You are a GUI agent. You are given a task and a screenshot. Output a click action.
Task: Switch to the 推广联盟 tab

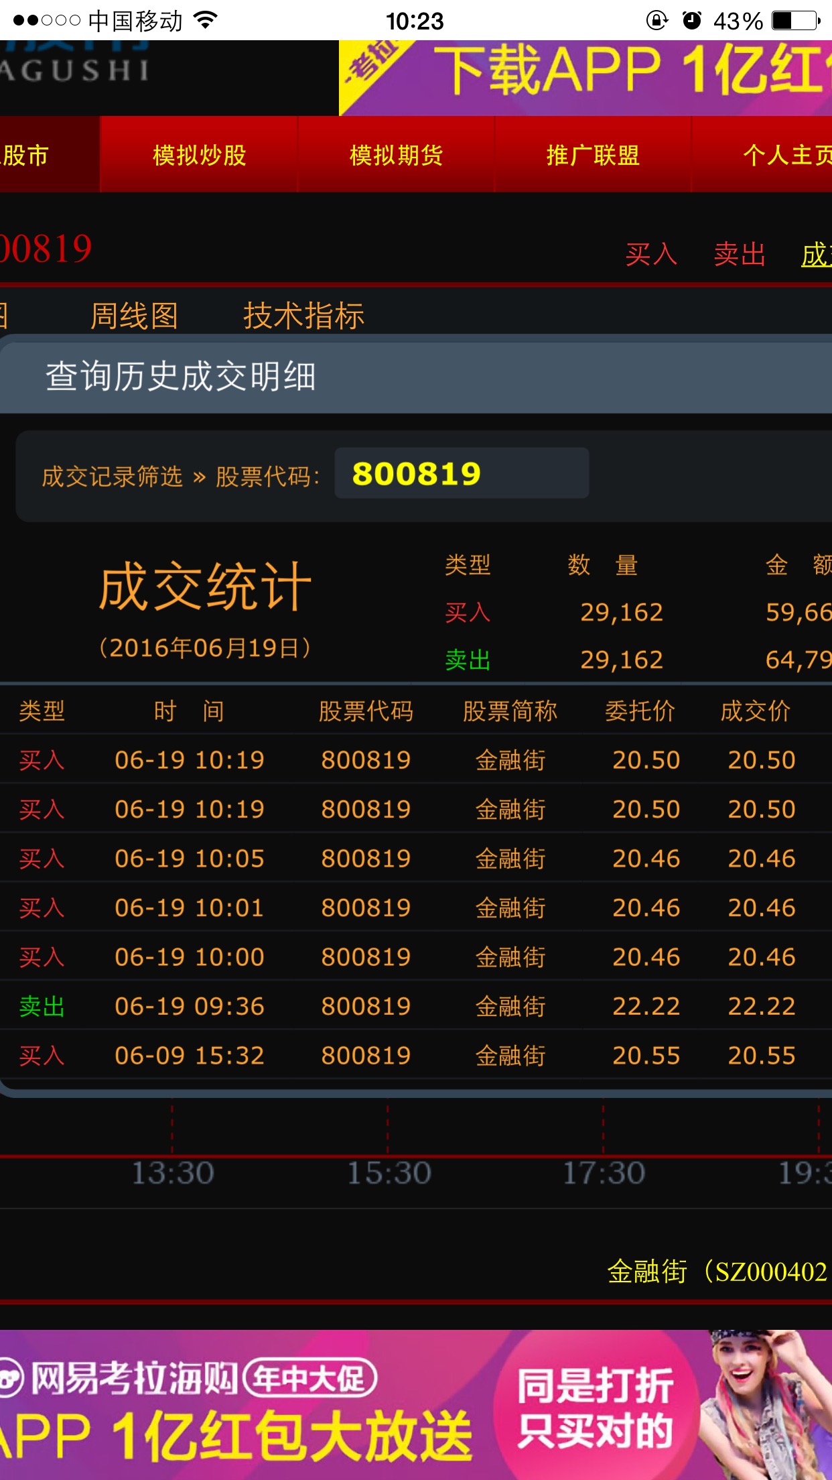[x=593, y=155]
